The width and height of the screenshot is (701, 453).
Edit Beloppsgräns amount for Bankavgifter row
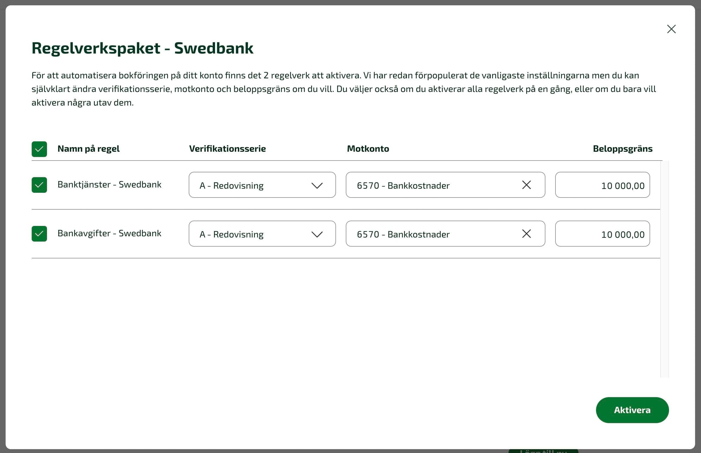tap(603, 234)
